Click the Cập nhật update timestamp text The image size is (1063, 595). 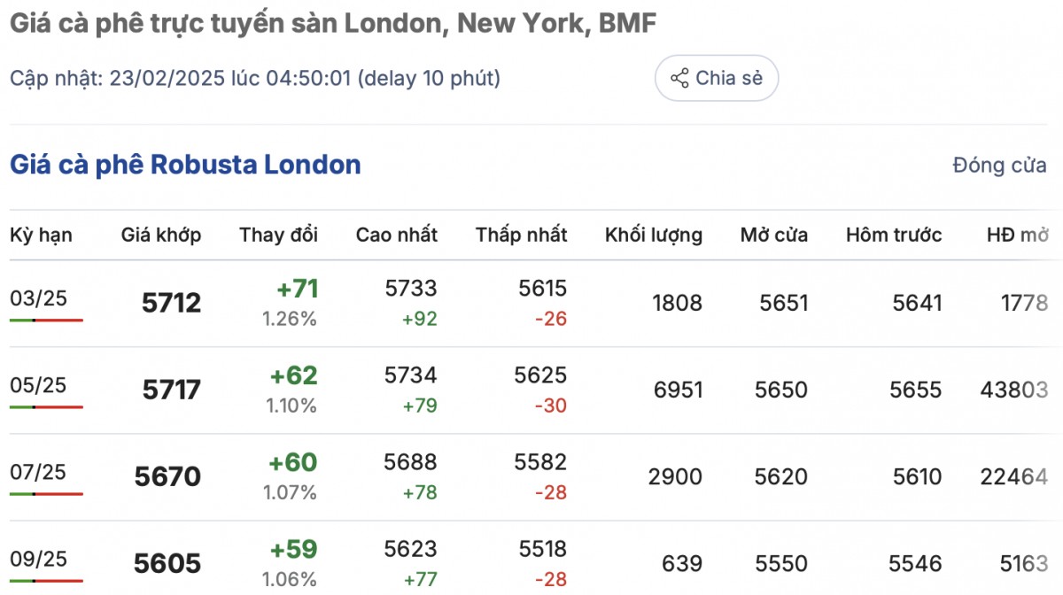[x=255, y=79]
